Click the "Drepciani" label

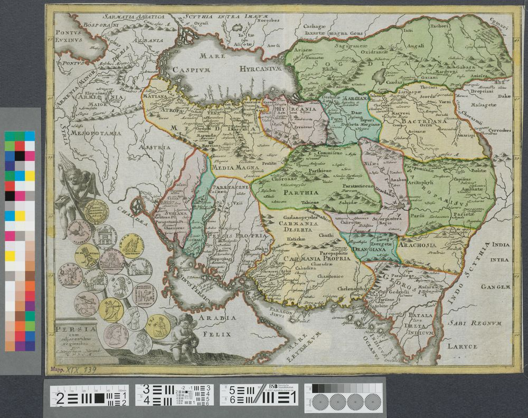pos(482,92)
